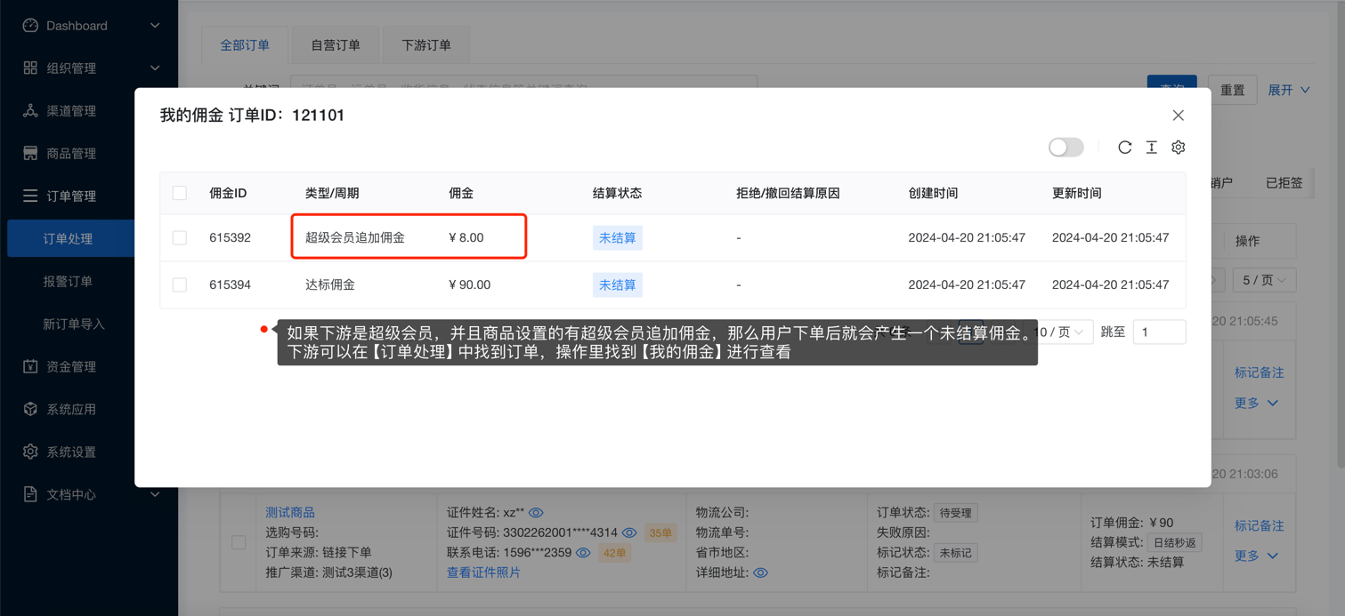Viewport: 1345px width, 616px height.
Task: Switch to the 自营订单 tab
Action: [336, 45]
